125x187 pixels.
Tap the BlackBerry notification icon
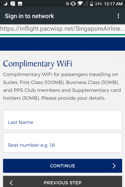click(13, 4)
